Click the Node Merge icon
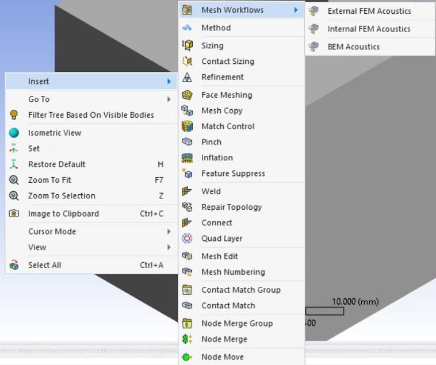 187,339
